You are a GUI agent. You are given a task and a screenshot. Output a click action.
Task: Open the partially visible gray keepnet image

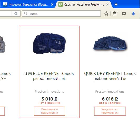(3, 44)
